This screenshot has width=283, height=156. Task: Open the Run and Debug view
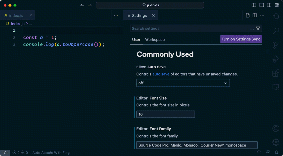point(276,59)
